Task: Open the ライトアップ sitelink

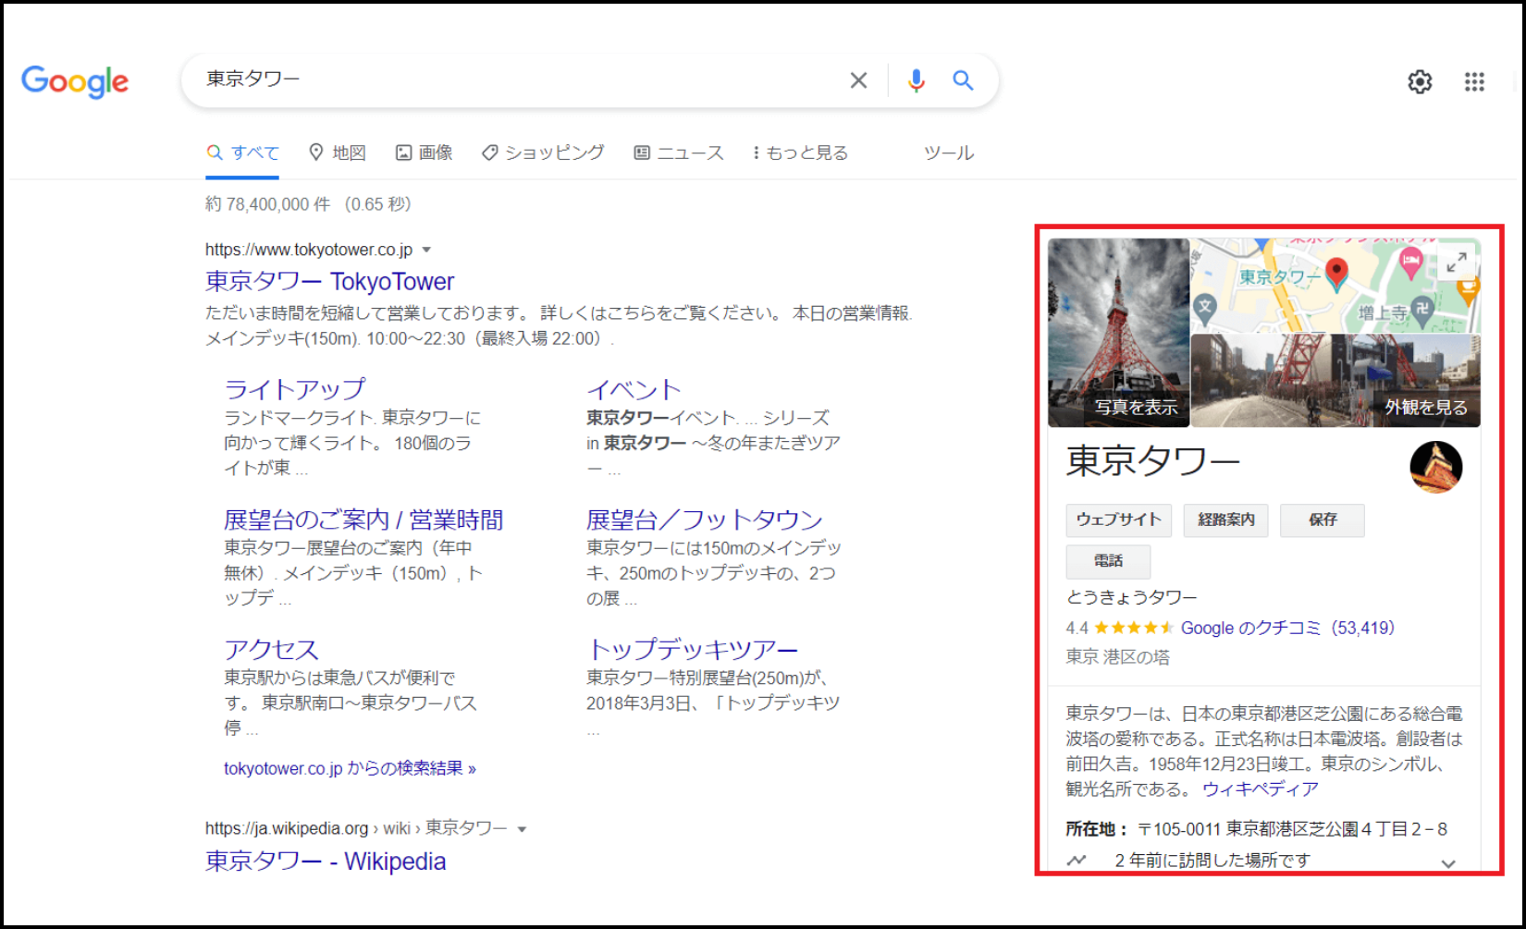Action: coord(295,389)
